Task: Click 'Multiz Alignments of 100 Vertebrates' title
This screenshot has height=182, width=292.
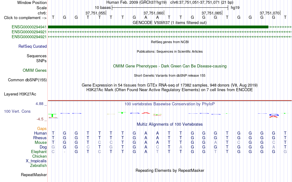Action: pos(170,124)
